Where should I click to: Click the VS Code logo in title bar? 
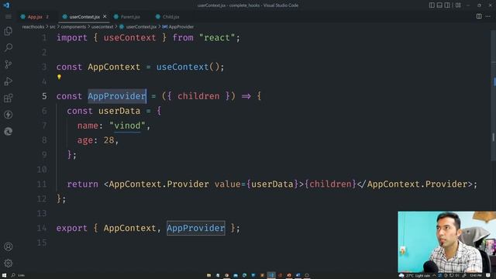point(6,5)
